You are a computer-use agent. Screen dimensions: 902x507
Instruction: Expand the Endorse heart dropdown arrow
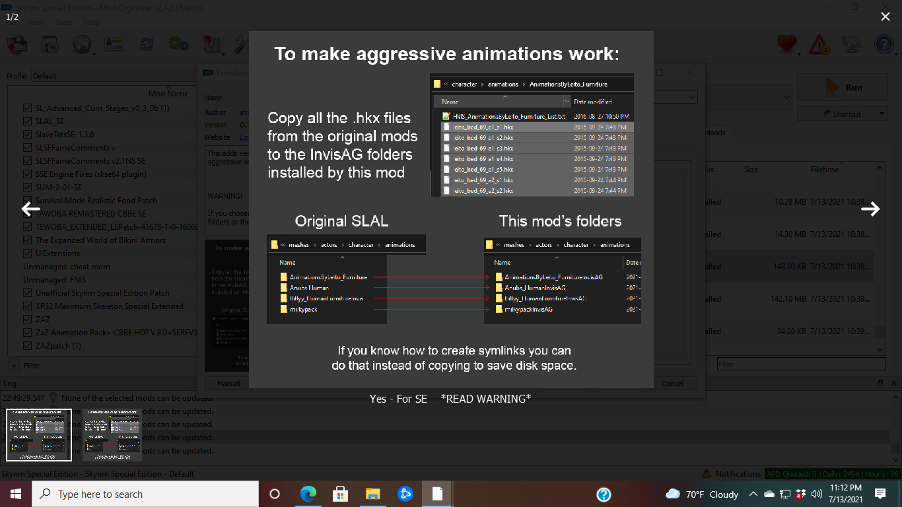(x=799, y=53)
